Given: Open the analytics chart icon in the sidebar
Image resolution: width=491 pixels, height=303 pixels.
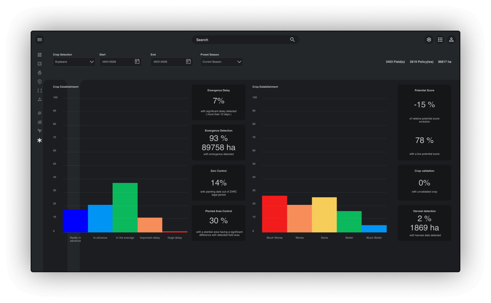Looking at the screenshot, I should 40,122.
